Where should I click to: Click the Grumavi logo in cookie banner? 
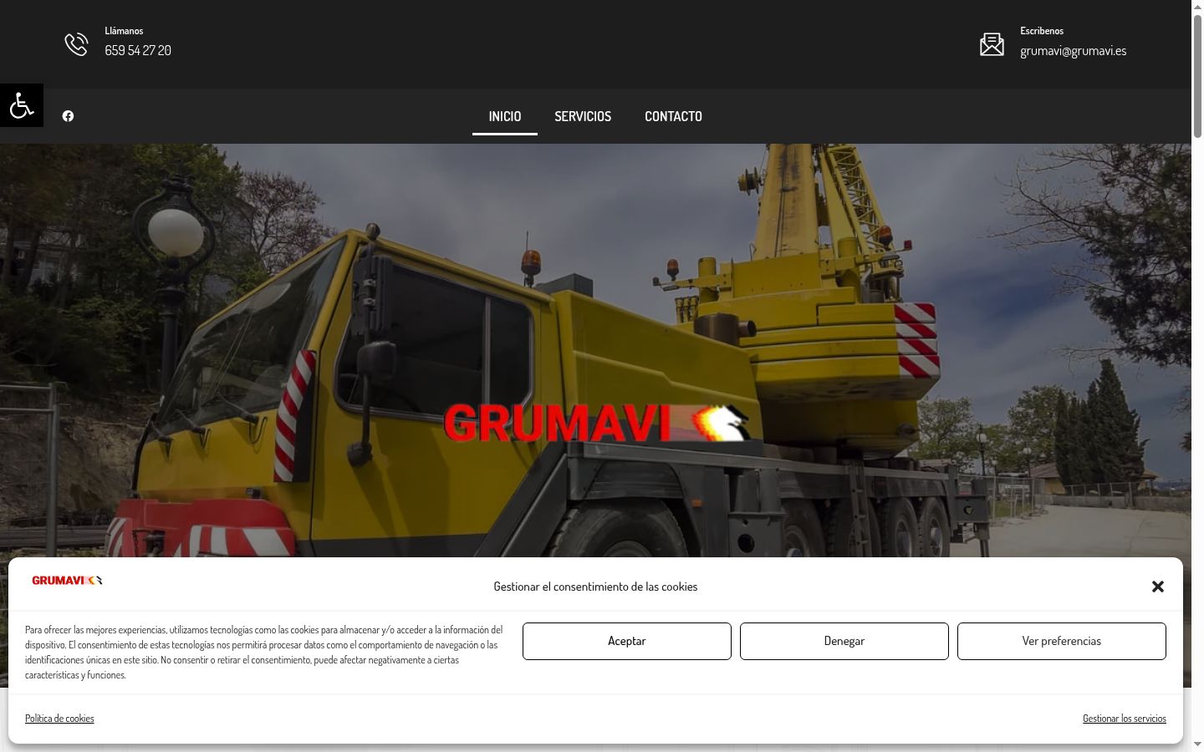[67, 581]
